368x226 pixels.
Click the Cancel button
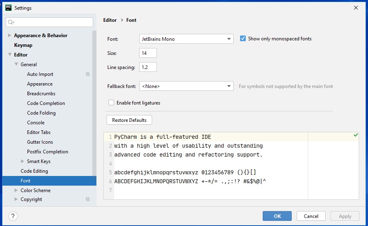311,216
